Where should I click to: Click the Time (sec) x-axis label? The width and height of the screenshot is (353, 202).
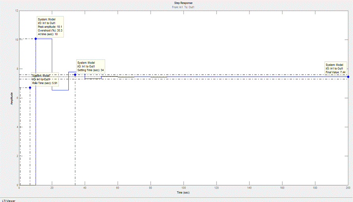pyautogui.click(x=183, y=193)
